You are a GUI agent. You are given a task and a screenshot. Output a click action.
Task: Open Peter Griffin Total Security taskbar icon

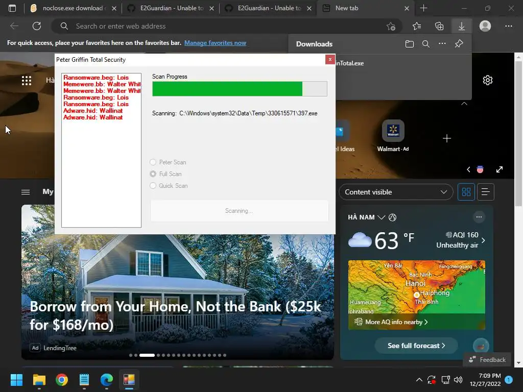(129, 380)
